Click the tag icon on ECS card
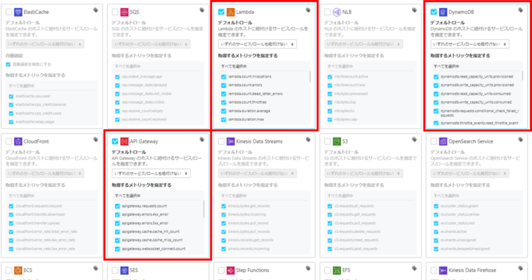 pos(96,269)
